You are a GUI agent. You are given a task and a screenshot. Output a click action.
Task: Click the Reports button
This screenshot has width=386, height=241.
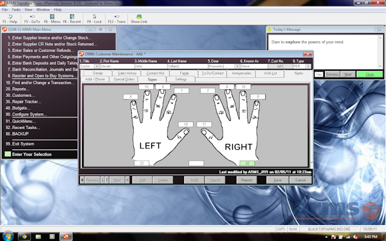pyautogui.click(x=246, y=180)
